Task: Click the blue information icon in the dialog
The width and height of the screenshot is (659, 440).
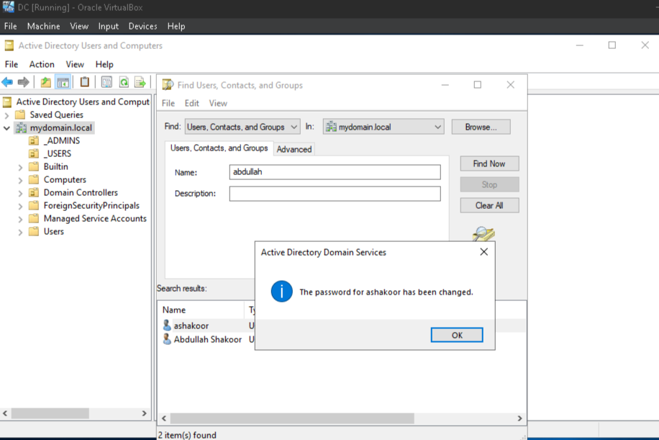Action: pos(281,292)
